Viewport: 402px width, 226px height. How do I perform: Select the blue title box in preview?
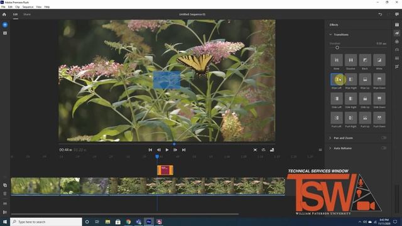166,80
